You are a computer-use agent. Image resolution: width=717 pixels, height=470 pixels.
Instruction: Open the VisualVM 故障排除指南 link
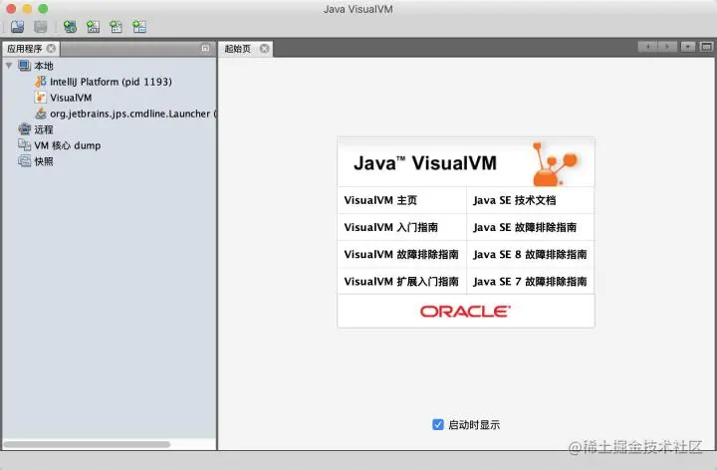pyautogui.click(x=401, y=254)
